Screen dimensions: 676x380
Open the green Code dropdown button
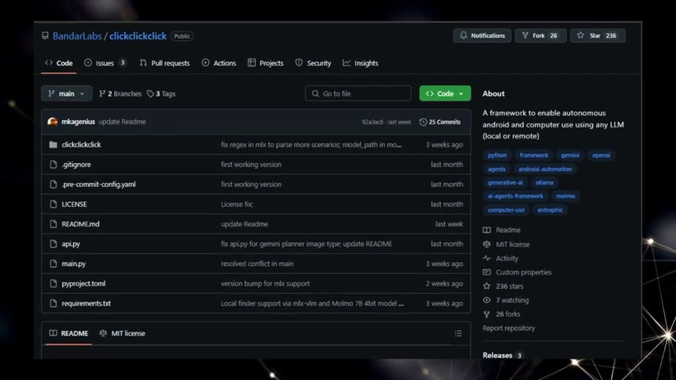pos(445,93)
